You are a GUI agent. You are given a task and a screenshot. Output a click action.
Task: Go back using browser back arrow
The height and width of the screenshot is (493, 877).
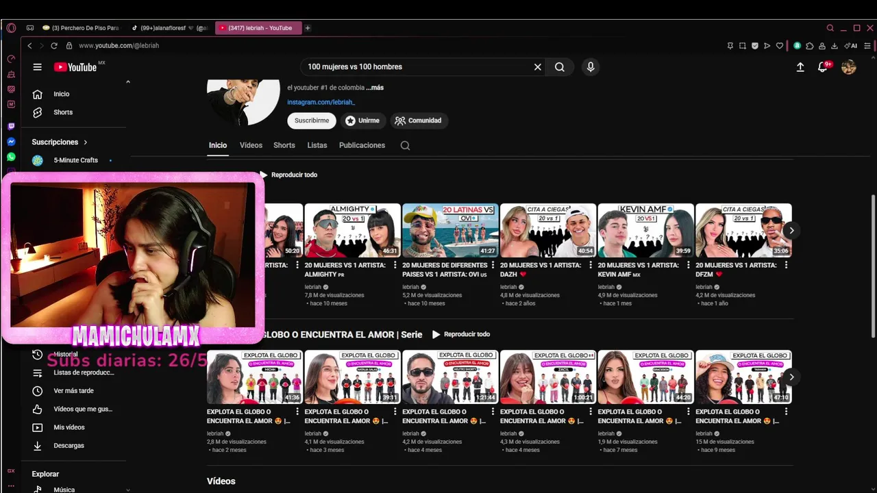(29, 46)
